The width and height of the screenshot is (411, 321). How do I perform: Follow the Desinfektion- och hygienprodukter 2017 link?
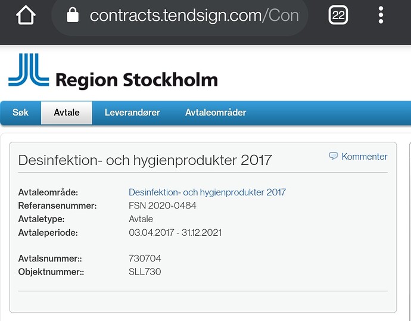click(x=207, y=192)
